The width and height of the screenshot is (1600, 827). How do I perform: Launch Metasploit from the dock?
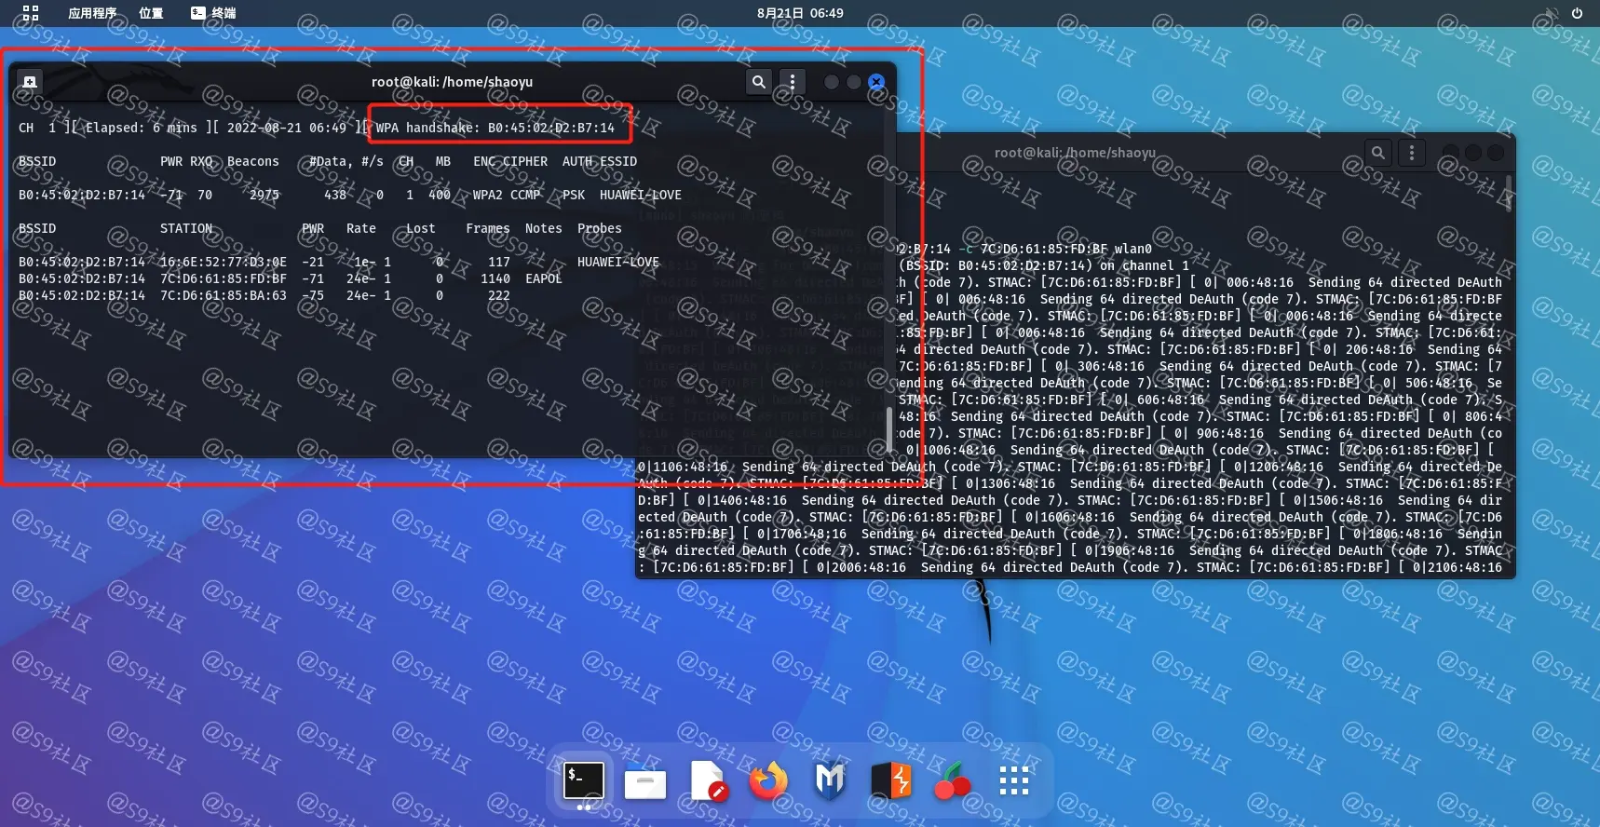tap(830, 781)
